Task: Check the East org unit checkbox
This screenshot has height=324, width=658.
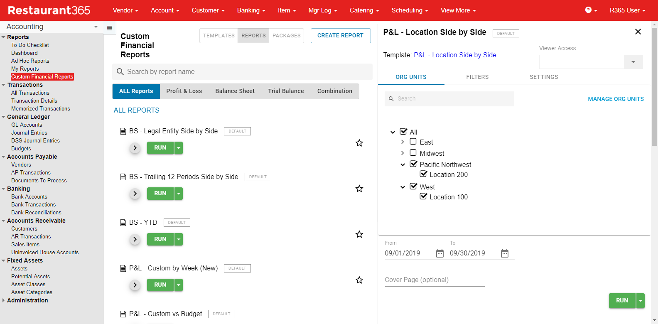Action: click(x=413, y=142)
